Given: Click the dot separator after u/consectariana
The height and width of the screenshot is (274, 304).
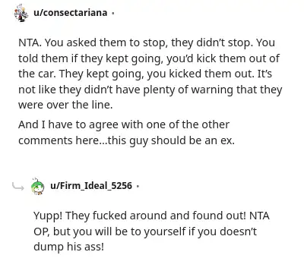Looking at the screenshot, I should tap(113, 13).
